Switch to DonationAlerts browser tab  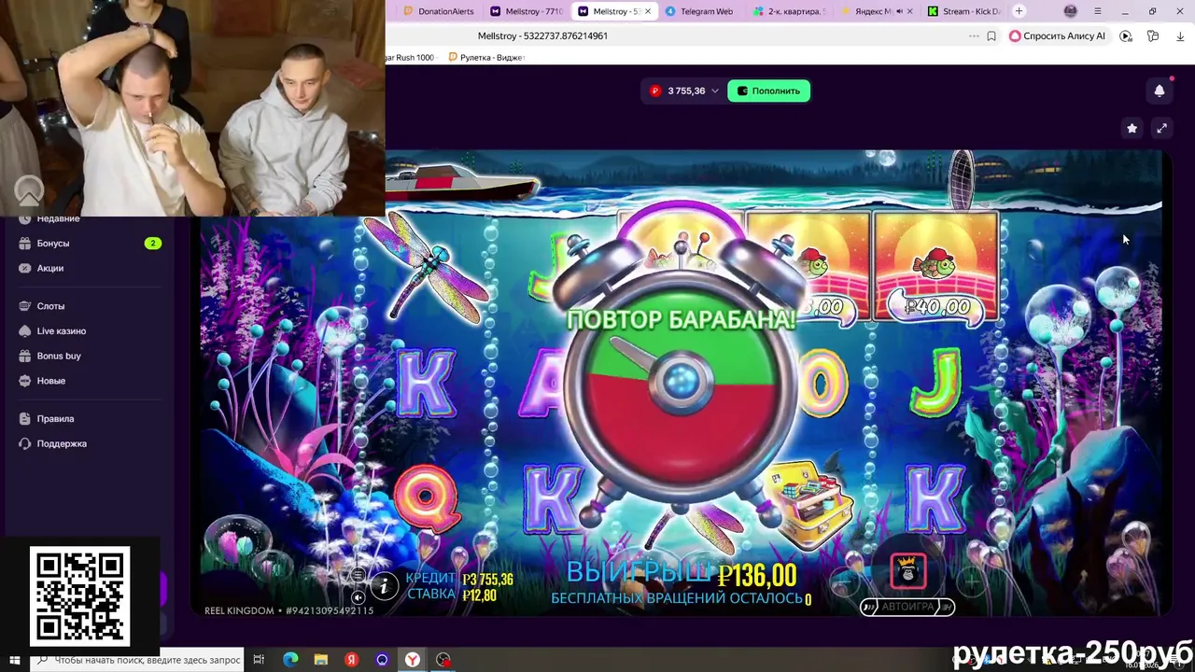(438, 11)
